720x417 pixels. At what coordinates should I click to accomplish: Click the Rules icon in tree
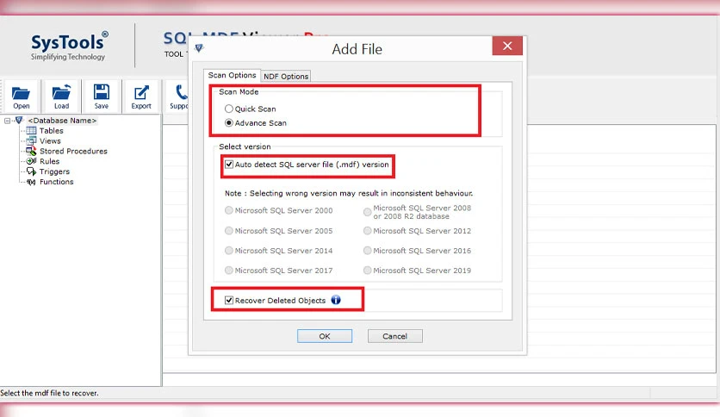pos(31,161)
